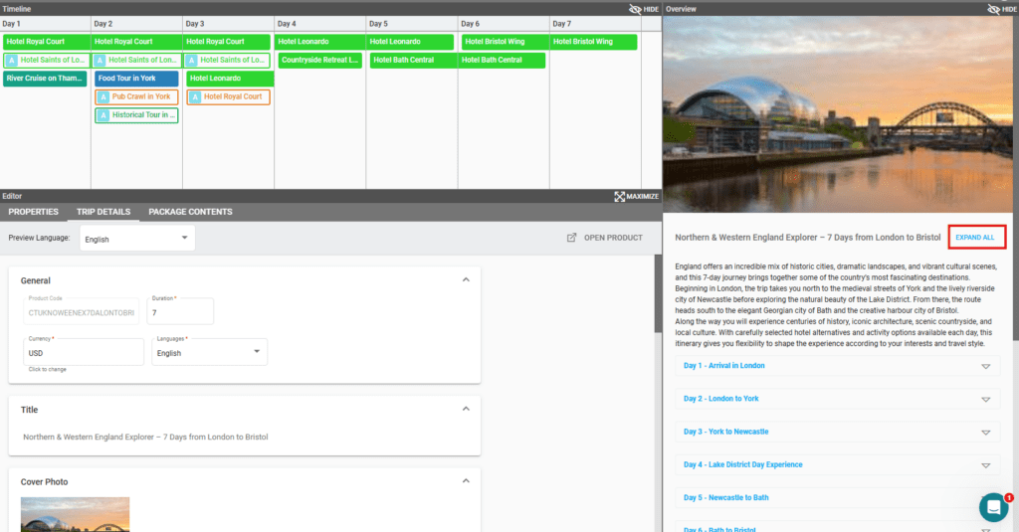
Task: Collapse the Title section
Action: coord(466,409)
